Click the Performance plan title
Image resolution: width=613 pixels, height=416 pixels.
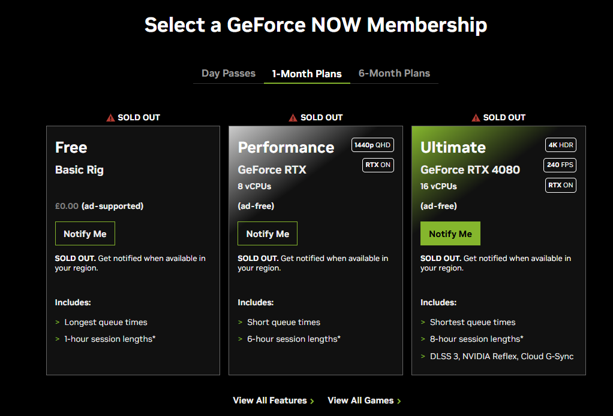[286, 147]
